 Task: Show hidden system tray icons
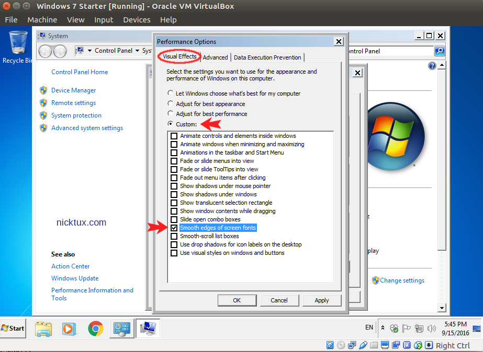click(x=383, y=328)
